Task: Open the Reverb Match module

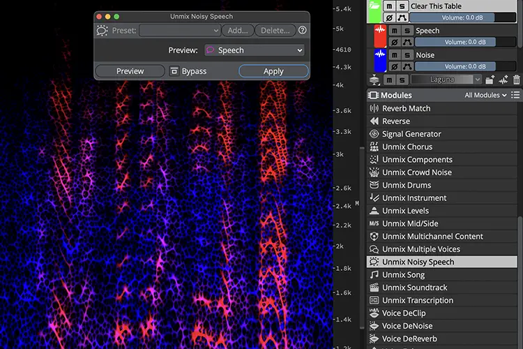Action: click(x=442, y=108)
